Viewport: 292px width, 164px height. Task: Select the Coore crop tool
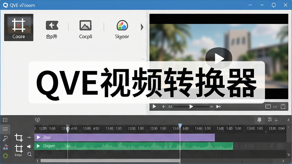point(19,27)
